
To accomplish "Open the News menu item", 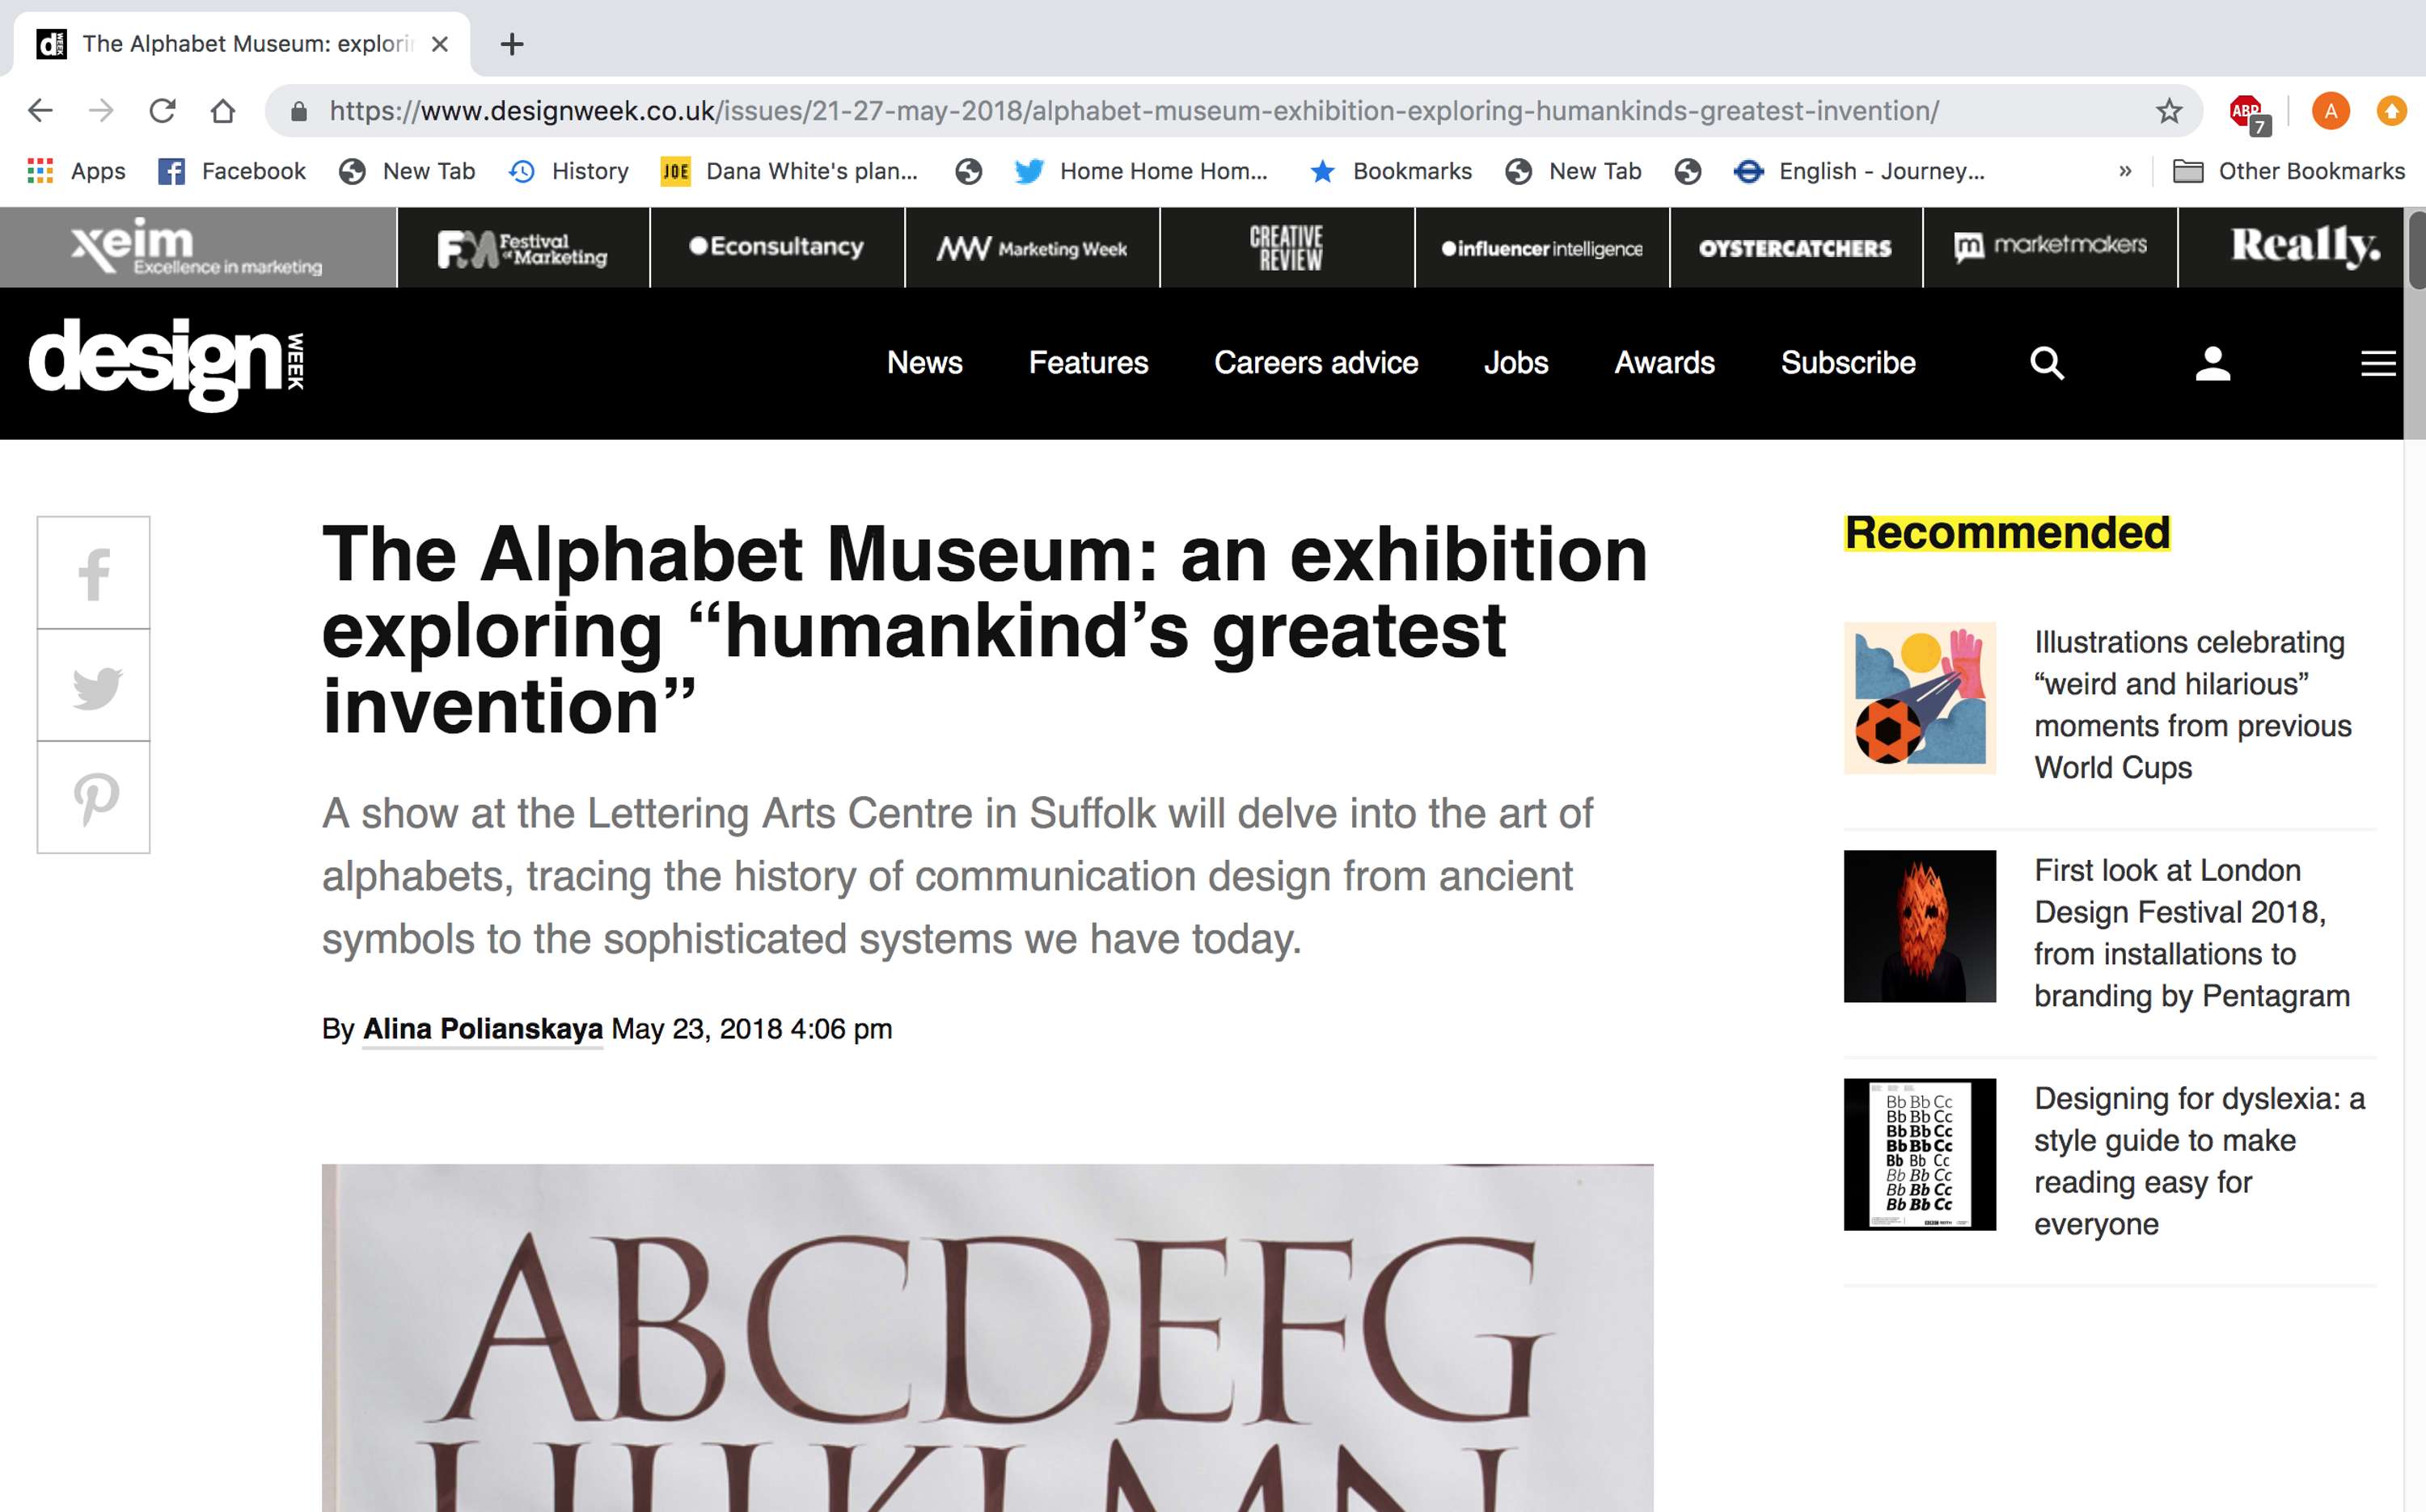I will (924, 362).
